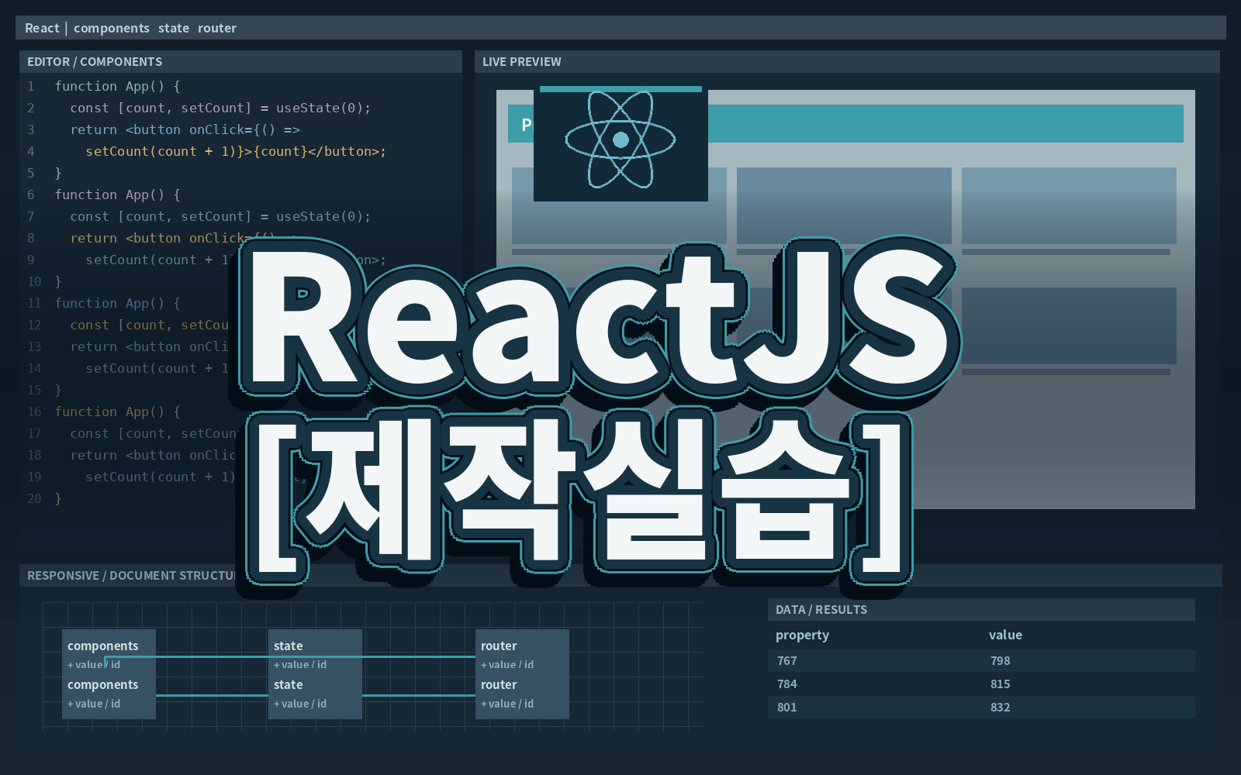Screen dimensions: 1241x775
Task: Sort by the value column header in results
Action: [1005, 635]
